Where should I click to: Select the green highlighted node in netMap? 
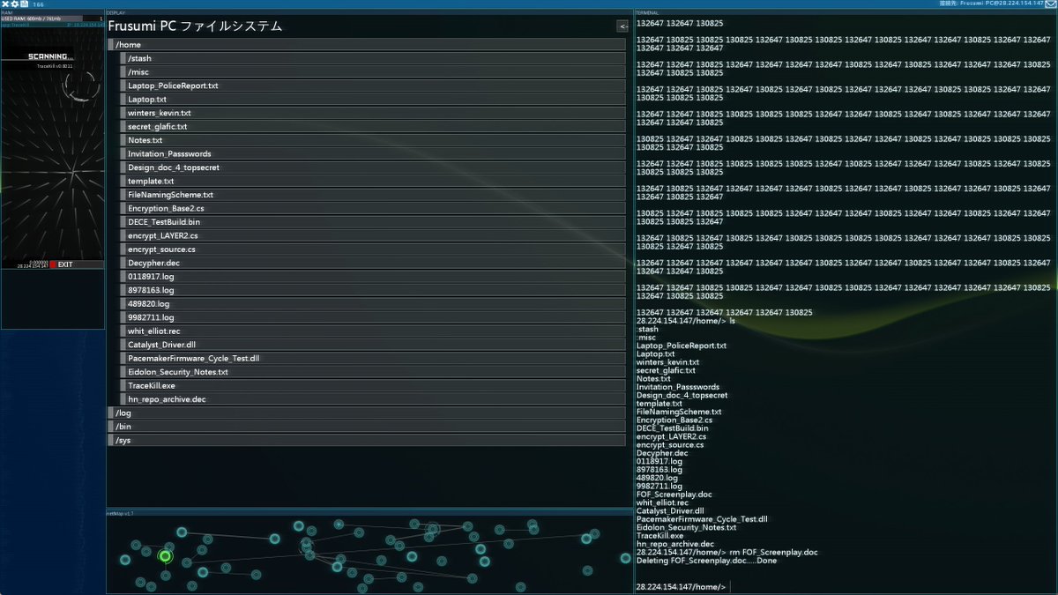coord(165,555)
